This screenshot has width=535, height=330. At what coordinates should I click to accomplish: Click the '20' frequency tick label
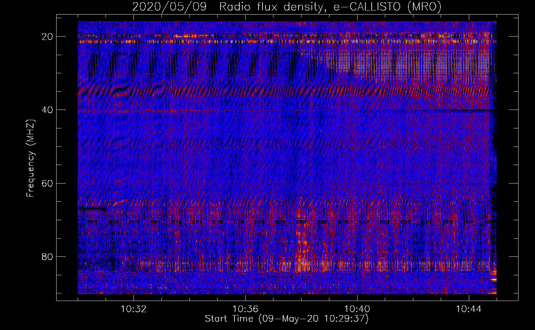47,37
